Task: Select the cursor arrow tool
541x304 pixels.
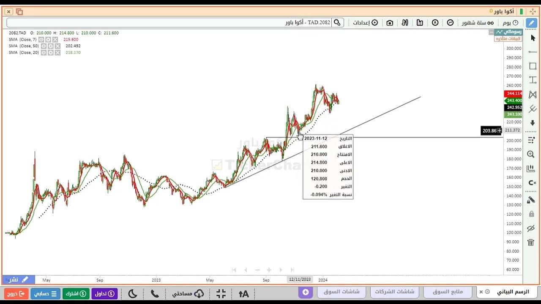Action: [x=533, y=38]
